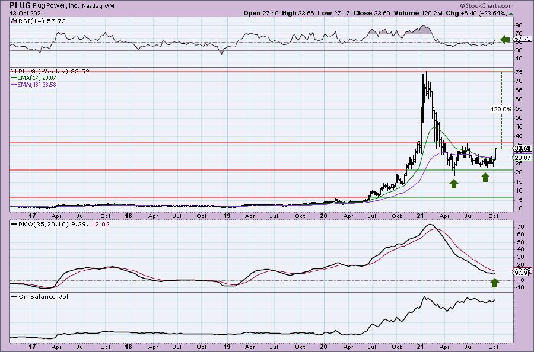
Task: Click the Open value 27.19
Action: tap(271, 13)
